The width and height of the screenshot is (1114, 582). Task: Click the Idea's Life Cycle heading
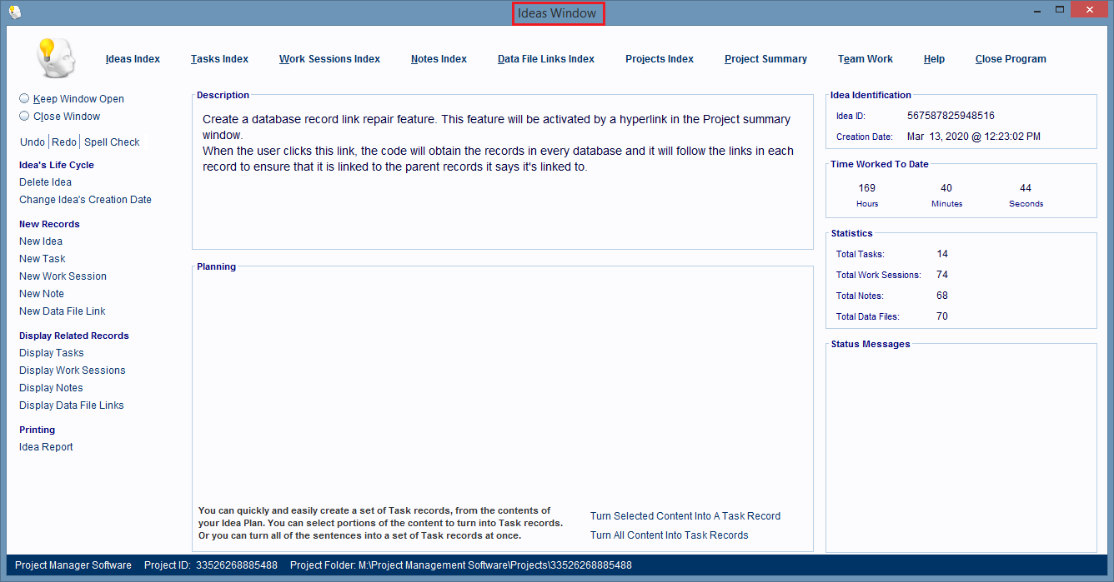pos(57,165)
